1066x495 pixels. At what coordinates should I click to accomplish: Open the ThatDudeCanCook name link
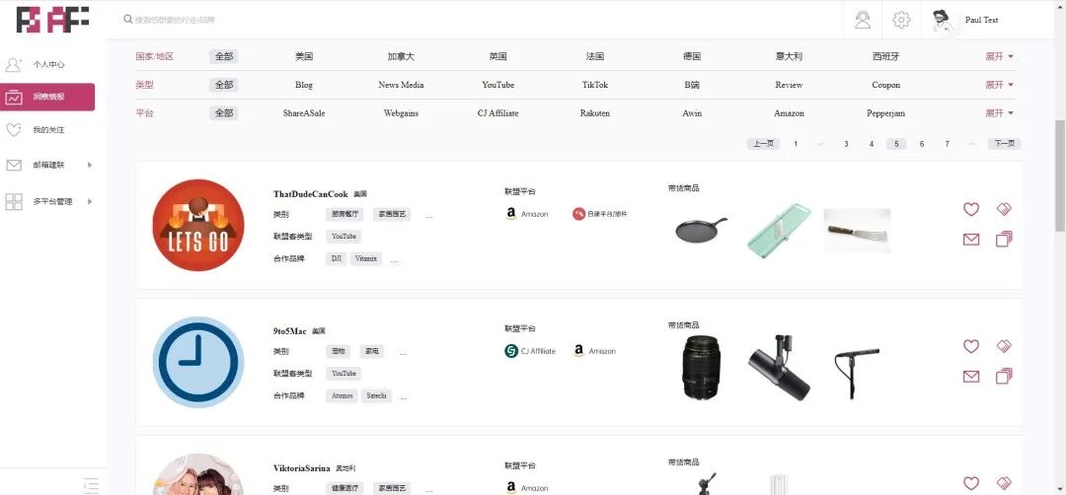click(x=311, y=194)
